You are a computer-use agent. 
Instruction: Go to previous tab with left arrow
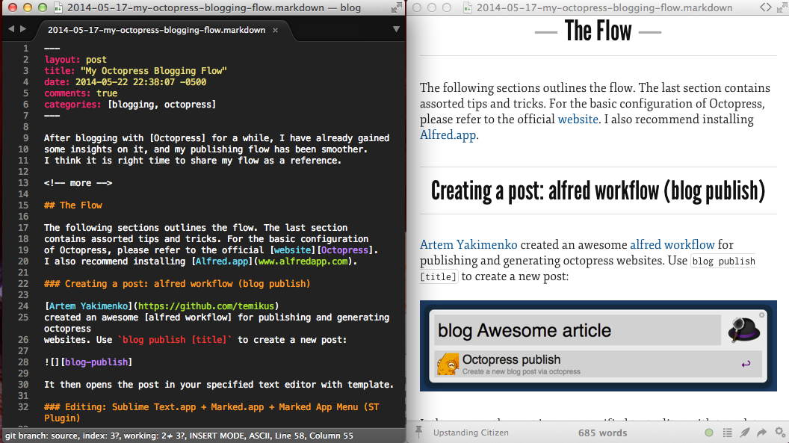(x=11, y=29)
